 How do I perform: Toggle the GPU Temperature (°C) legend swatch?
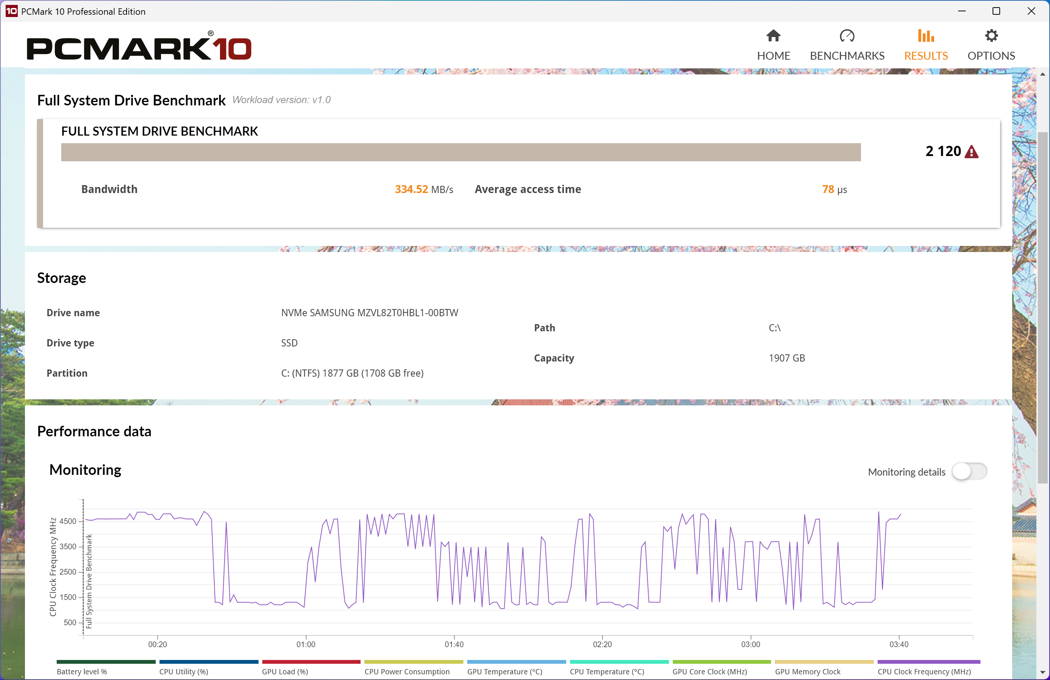[517, 662]
